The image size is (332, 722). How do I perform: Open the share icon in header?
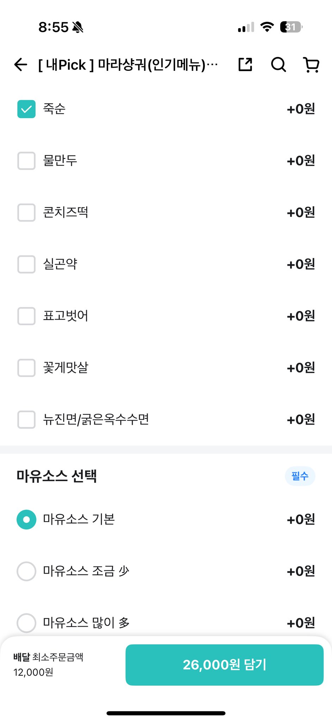click(x=245, y=65)
